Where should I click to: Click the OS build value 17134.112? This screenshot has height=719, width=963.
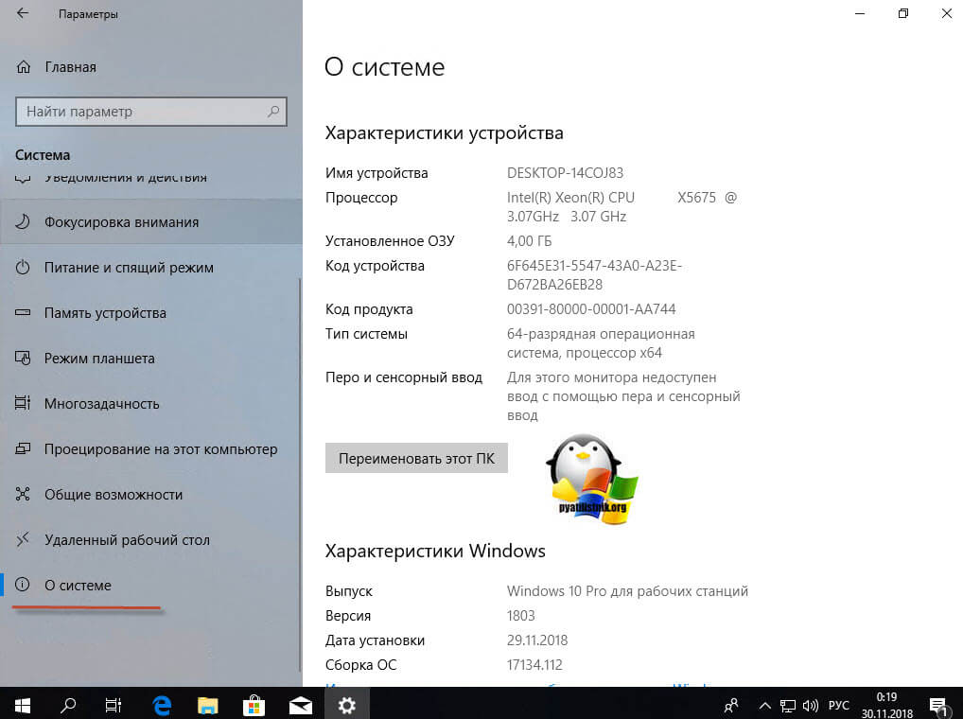[x=534, y=665]
